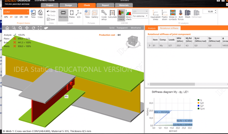
Task: Select the Analysis results tab
Action: [152, 28]
